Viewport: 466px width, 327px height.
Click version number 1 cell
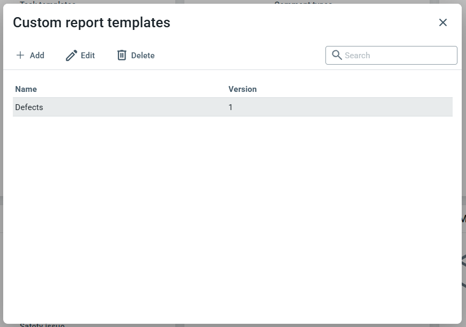231,107
